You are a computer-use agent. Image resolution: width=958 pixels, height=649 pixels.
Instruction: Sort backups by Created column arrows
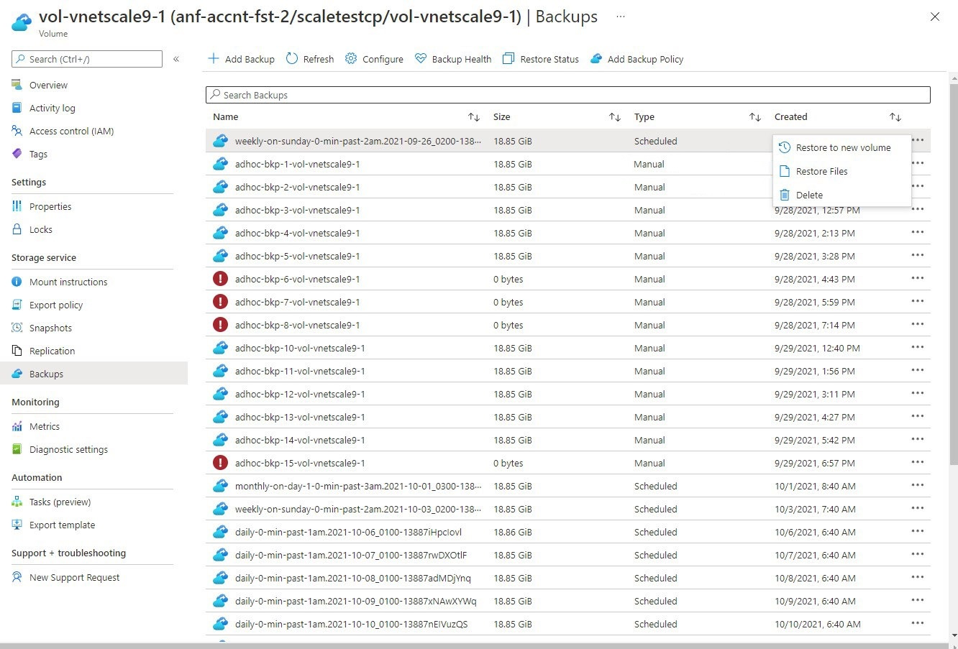pyautogui.click(x=895, y=117)
